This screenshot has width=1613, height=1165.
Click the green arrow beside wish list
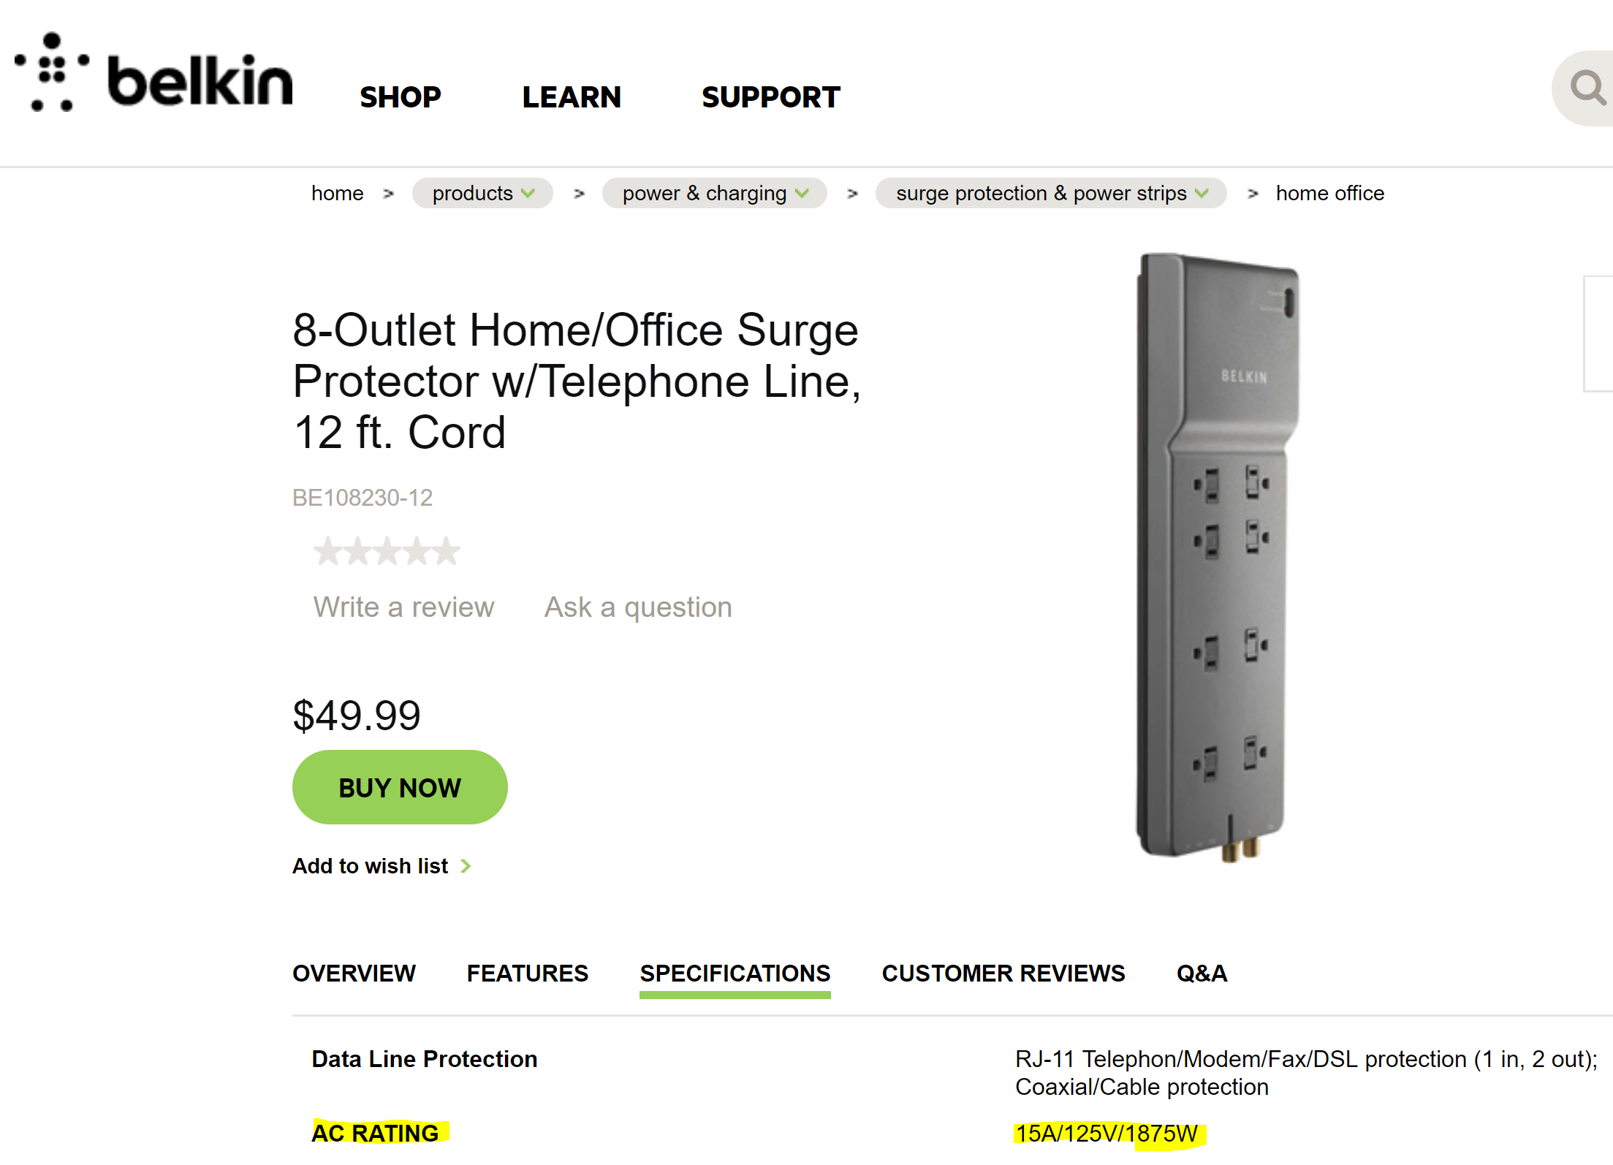466,866
